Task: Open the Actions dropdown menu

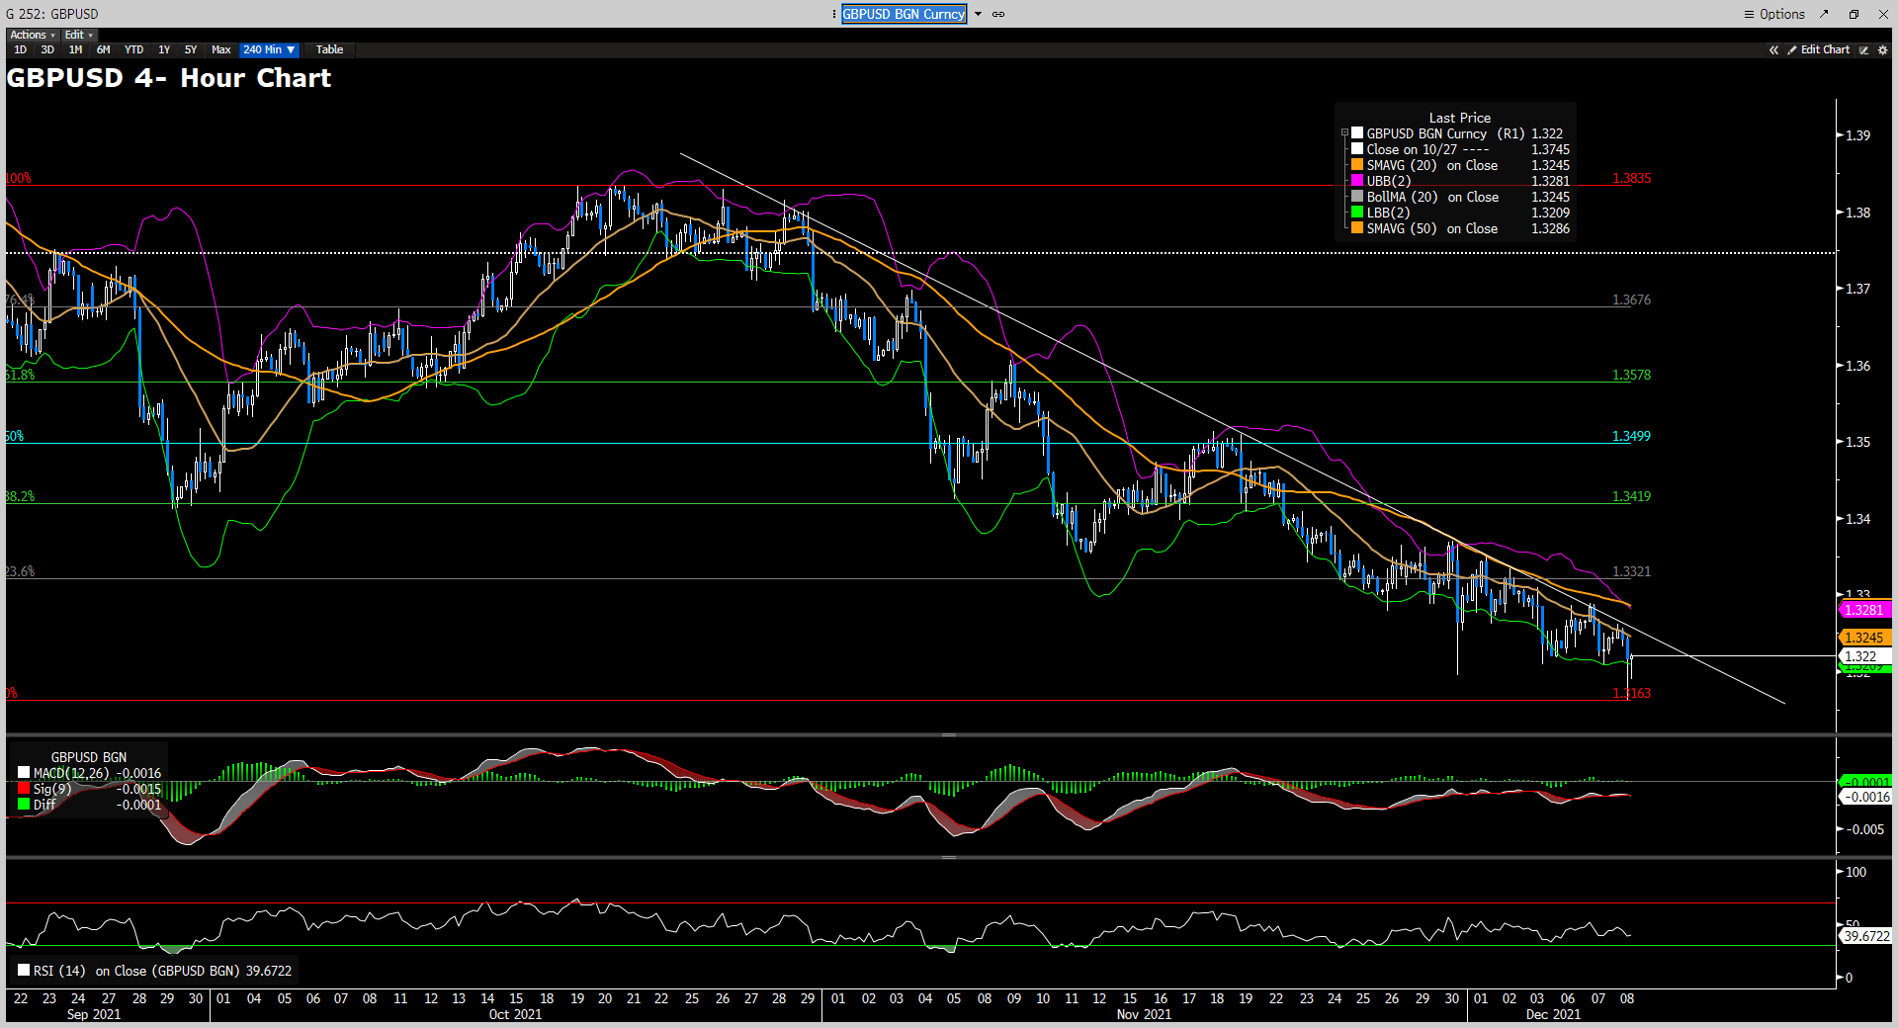Action: pyautogui.click(x=33, y=35)
